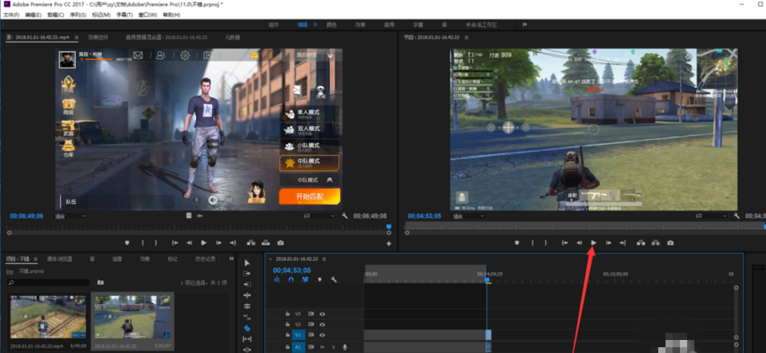The height and width of the screenshot is (353, 766).
Task: Toggle voice-over microphone on track A1
Action: 344,347
